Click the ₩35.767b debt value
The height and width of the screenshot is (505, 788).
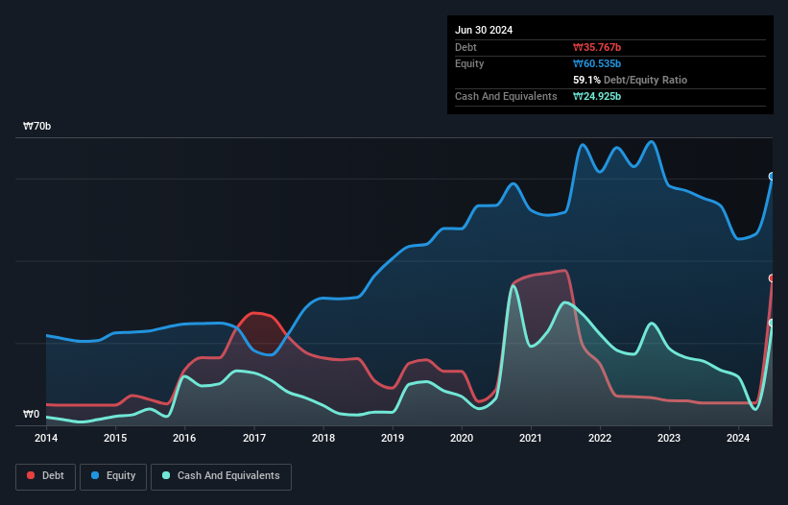click(597, 47)
